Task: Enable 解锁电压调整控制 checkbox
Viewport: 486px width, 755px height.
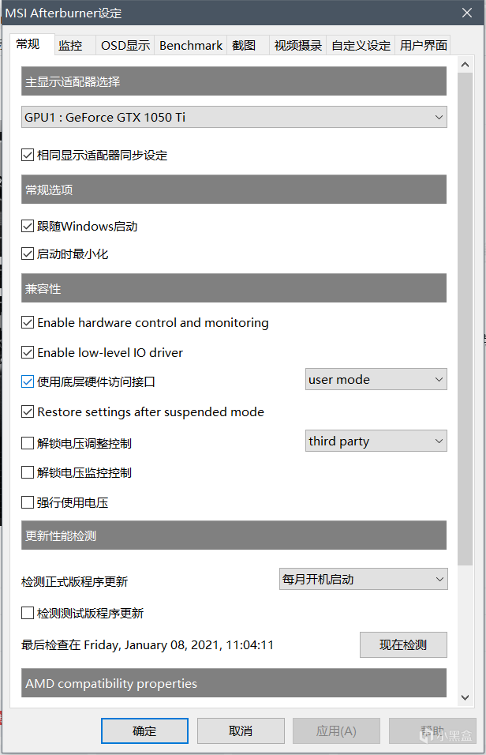Action: tap(28, 444)
